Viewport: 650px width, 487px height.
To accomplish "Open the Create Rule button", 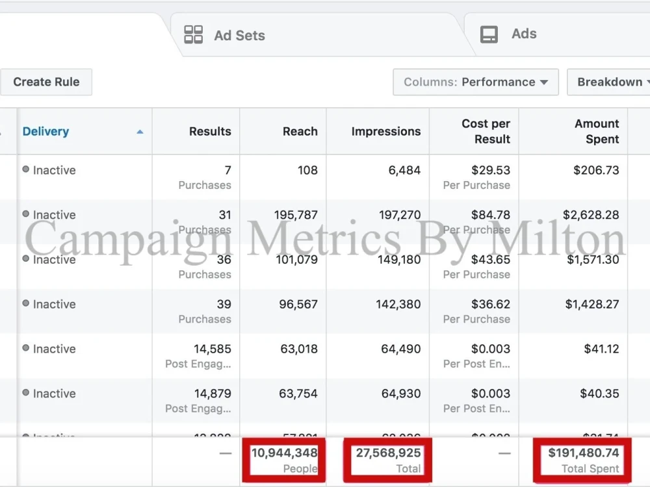I will (45, 82).
